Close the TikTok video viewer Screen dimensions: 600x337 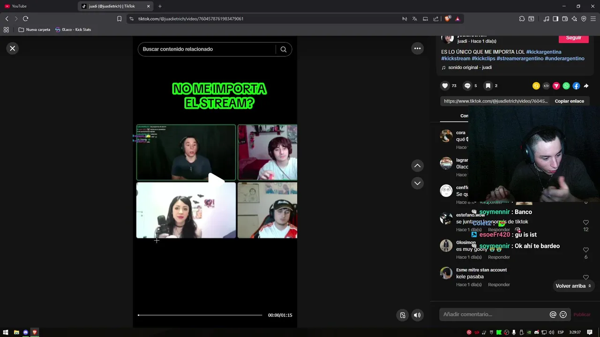(x=13, y=48)
